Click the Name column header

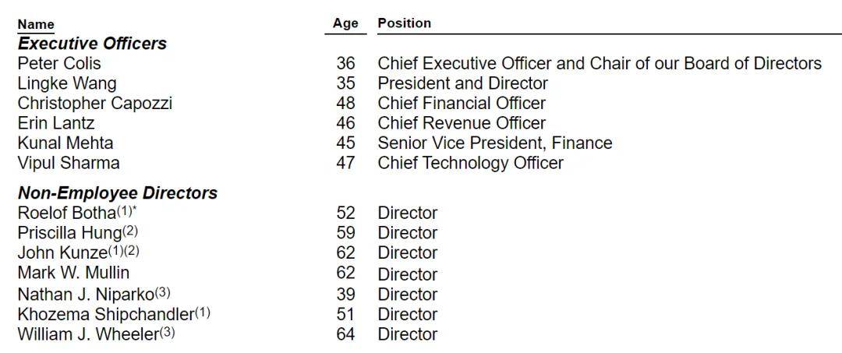pyautogui.click(x=36, y=25)
